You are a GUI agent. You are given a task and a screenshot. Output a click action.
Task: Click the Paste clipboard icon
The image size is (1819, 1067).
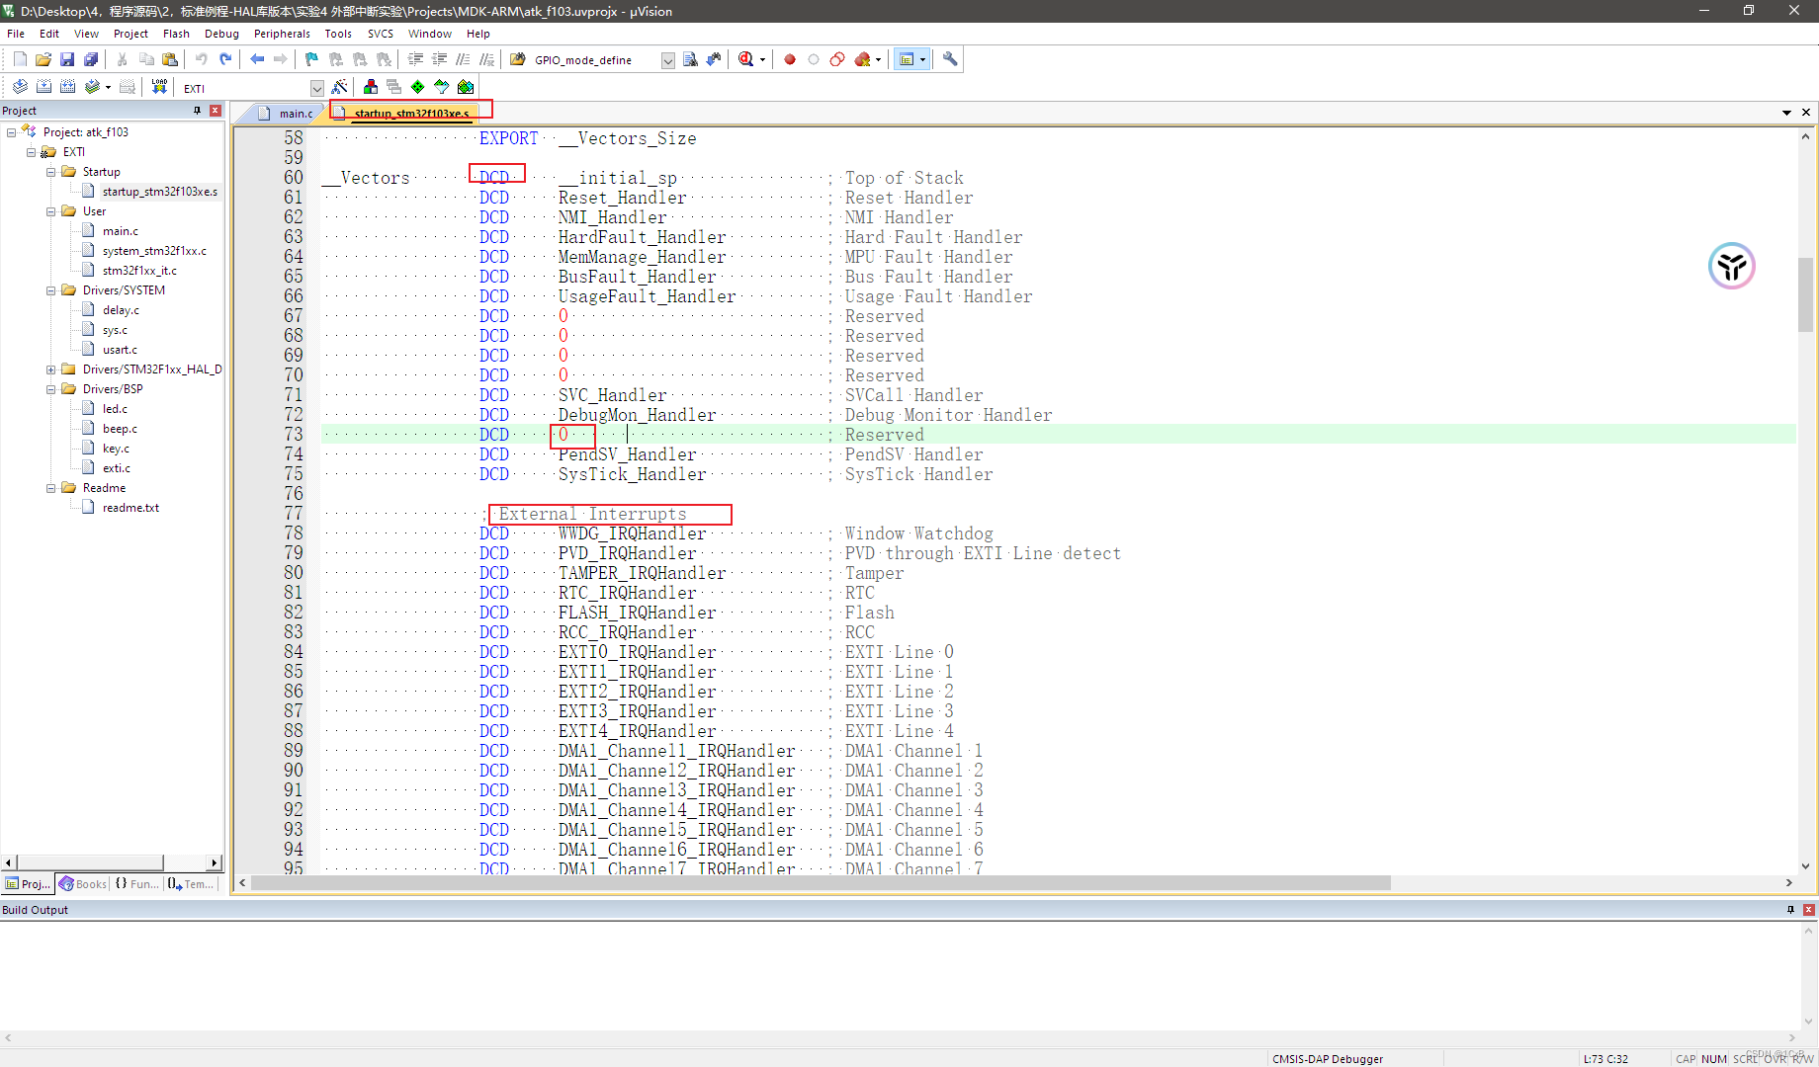pos(170,59)
